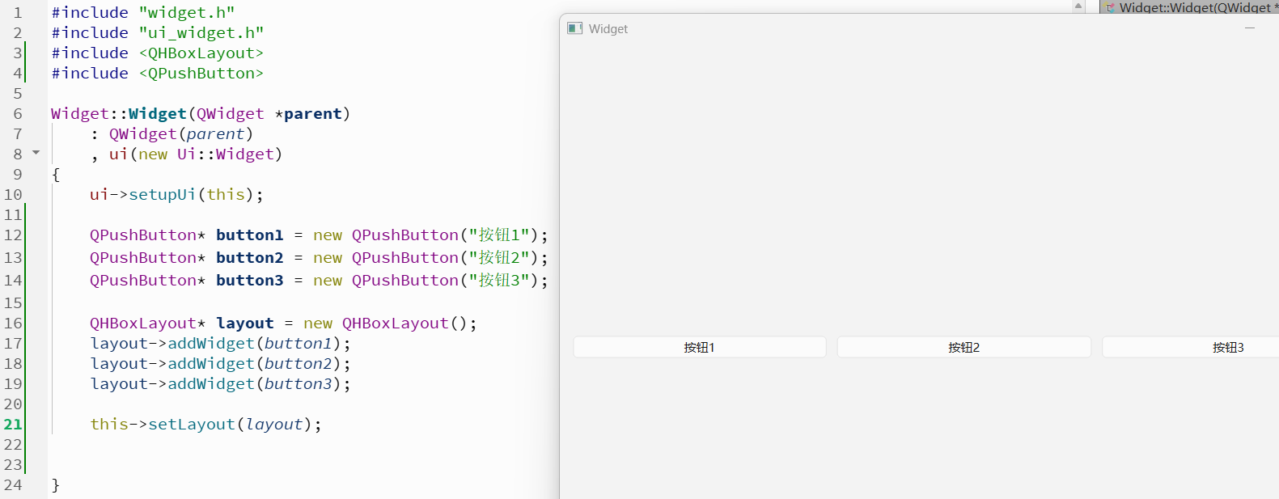
Task: Click the 按钮3 push button in Widget window
Action: point(1191,347)
